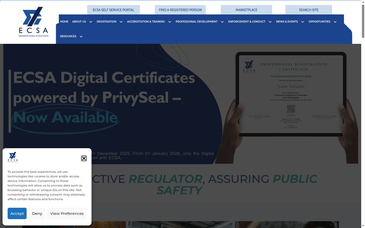Click the ECSA logo in the header
Viewport: 365px width, 228px height.
[x=33, y=22]
